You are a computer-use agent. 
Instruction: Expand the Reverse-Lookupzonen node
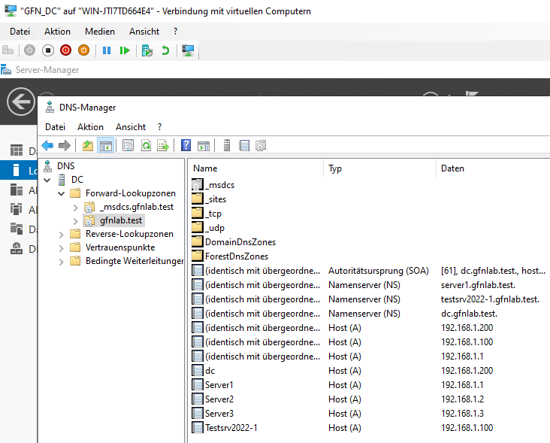tap(62, 234)
